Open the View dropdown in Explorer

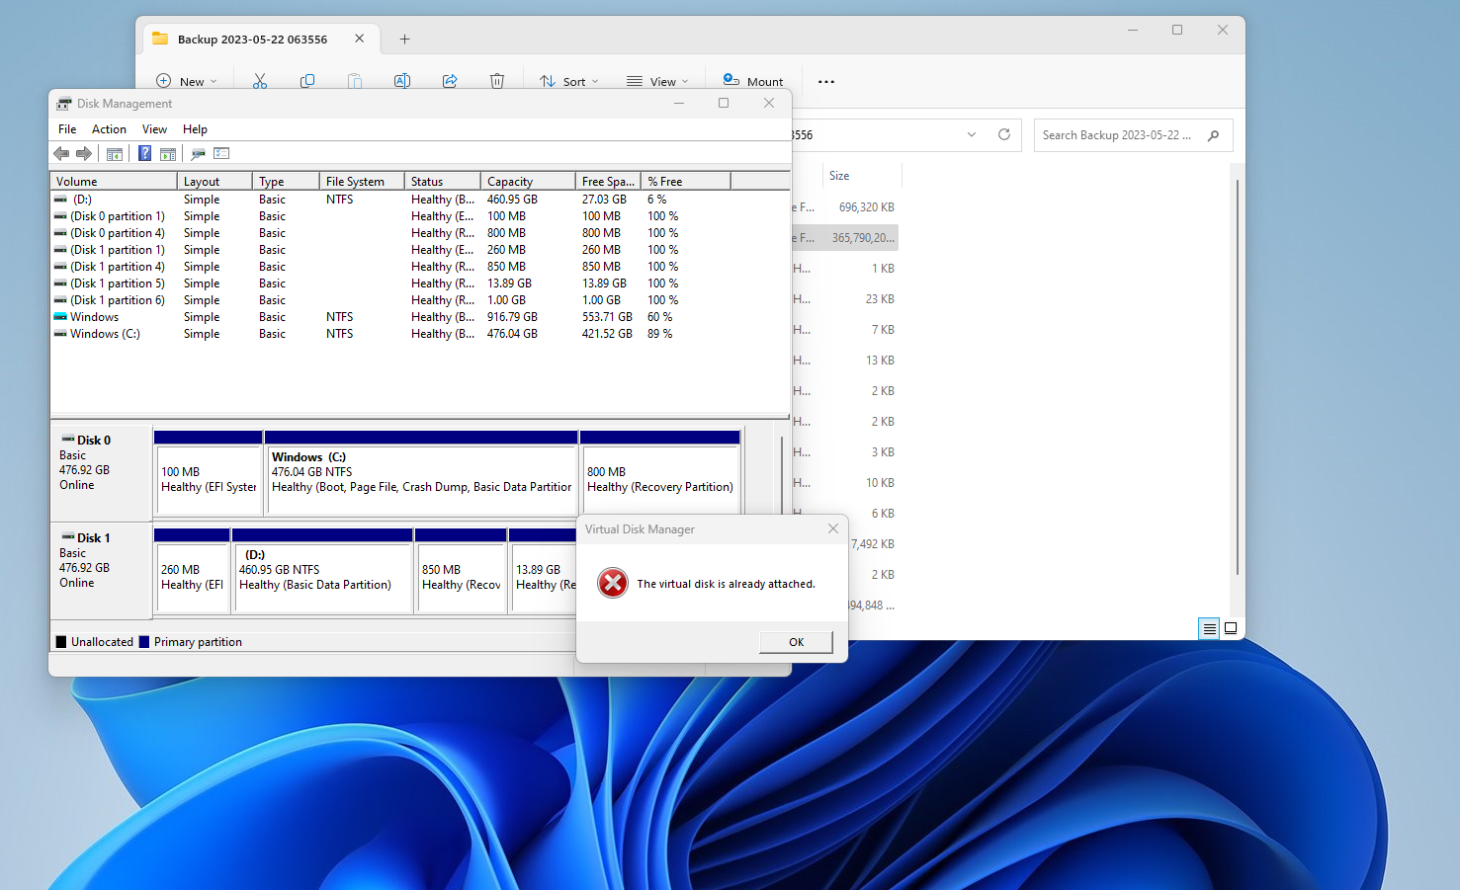657,81
